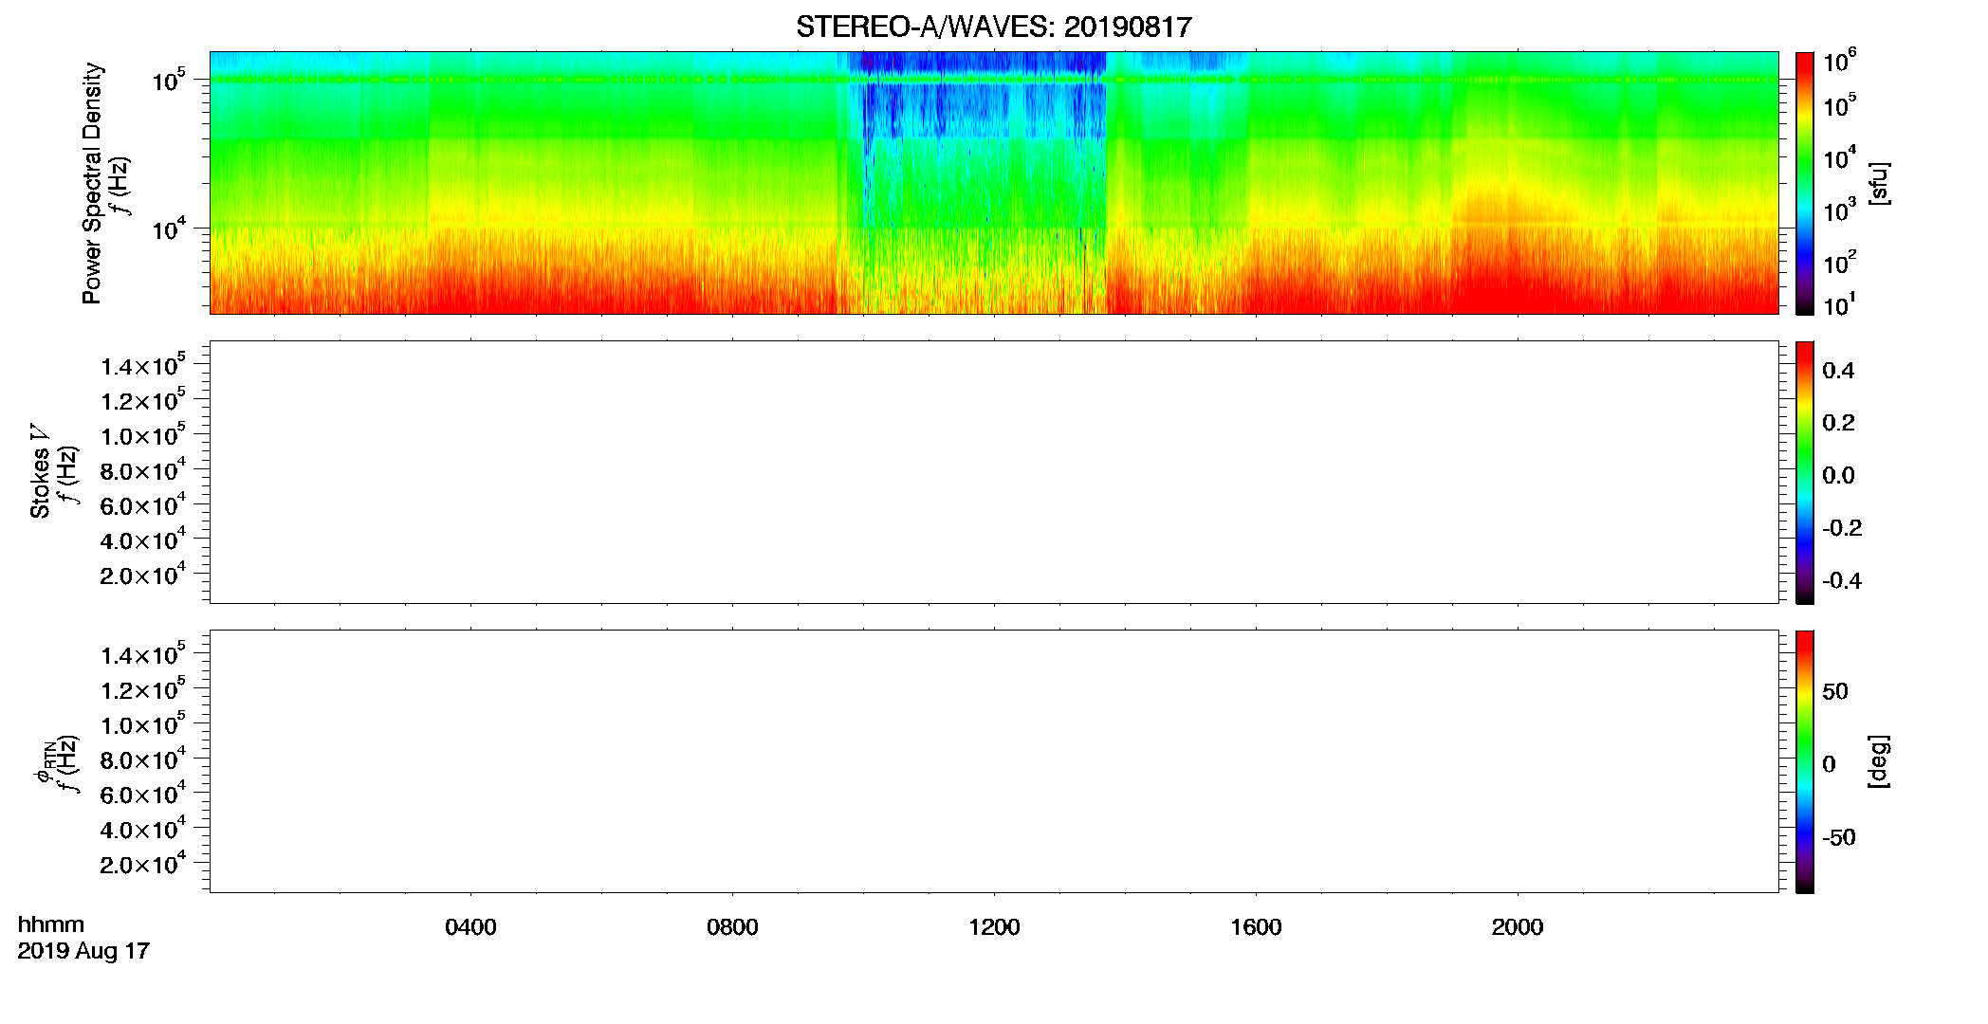The height and width of the screenshot is (1024, 1988).
Task: Click "-50" on the degrees color bar
Action: point(1838,837)
